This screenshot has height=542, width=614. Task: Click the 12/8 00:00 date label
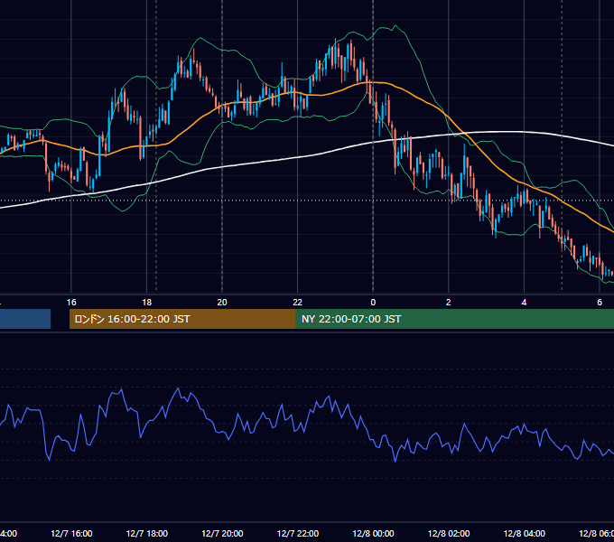click(x=373, y=533)
